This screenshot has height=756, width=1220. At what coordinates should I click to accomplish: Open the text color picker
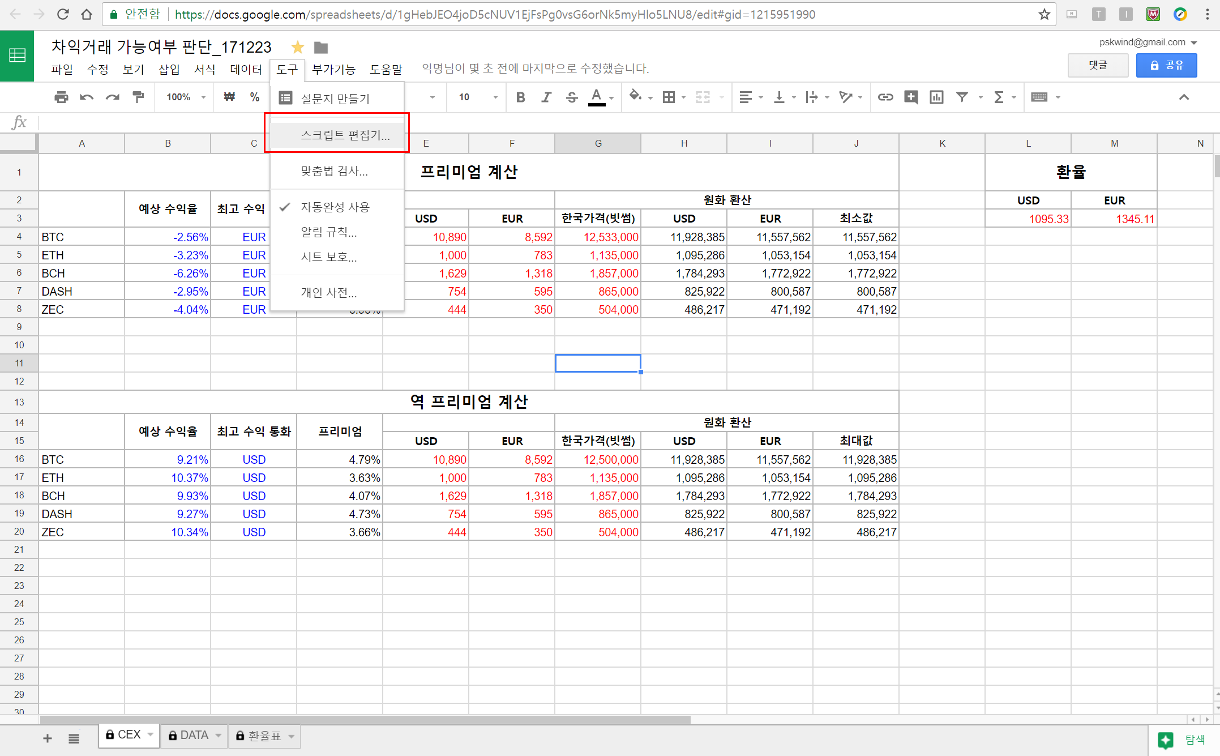[x=597, y=97]
